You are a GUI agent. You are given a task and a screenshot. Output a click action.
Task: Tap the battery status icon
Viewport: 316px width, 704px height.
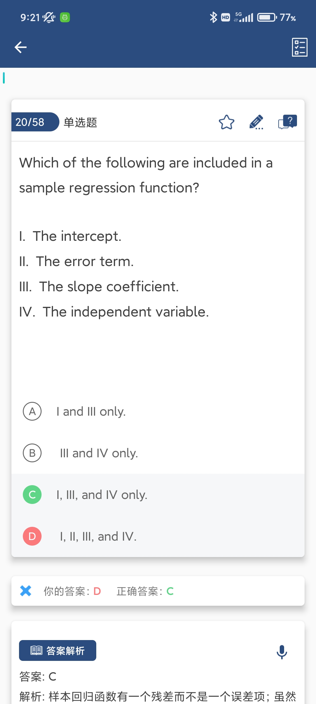266,18
